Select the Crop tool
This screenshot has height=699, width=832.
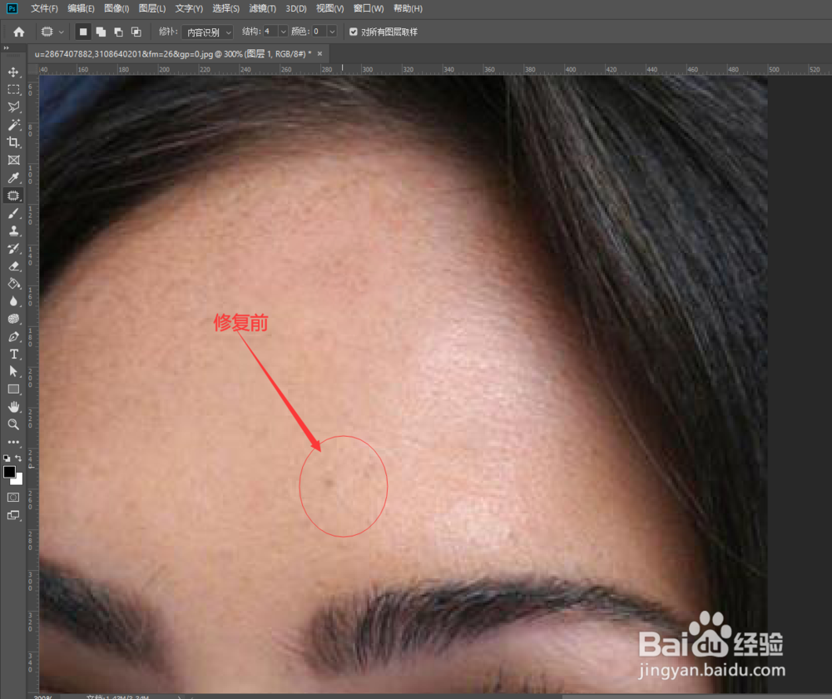13,142
